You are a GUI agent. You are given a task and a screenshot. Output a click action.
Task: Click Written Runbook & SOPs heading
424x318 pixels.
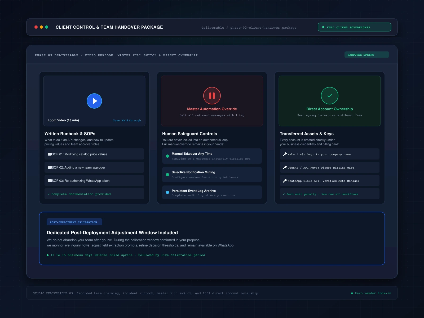[70, 134]
